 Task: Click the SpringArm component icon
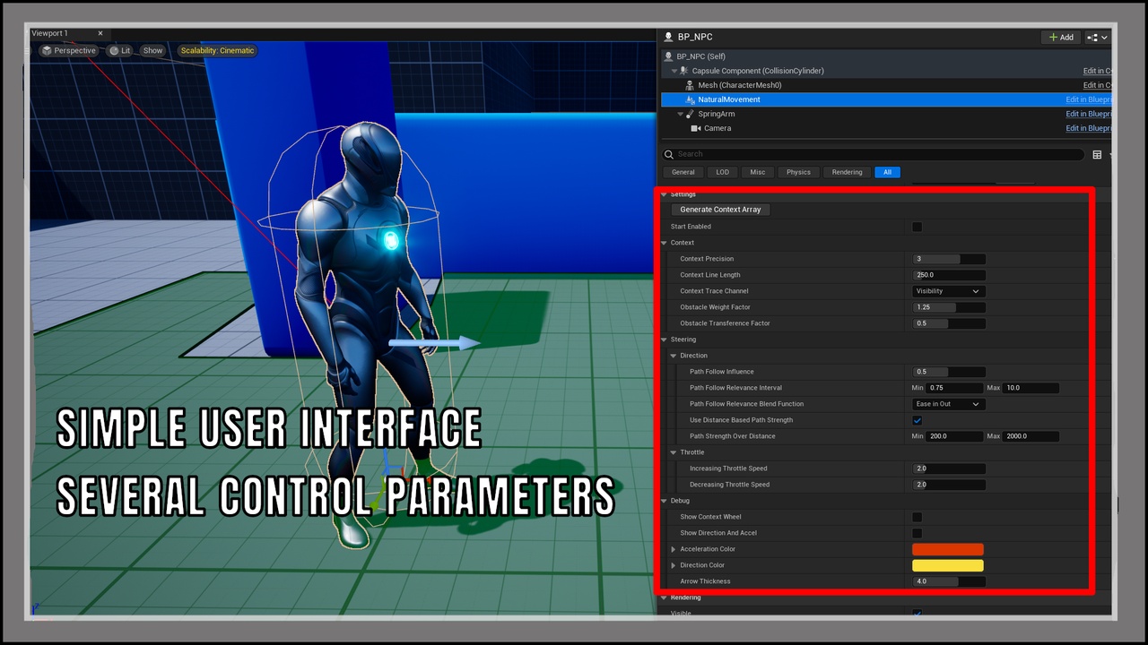pos(691,114)
